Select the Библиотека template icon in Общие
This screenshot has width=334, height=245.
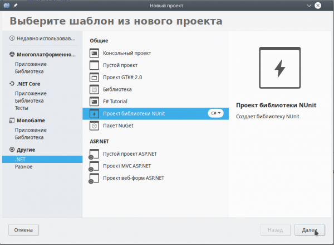click(95, 89)
